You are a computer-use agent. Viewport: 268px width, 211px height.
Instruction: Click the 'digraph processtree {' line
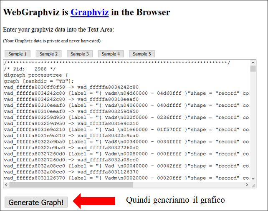click(36, 75)
